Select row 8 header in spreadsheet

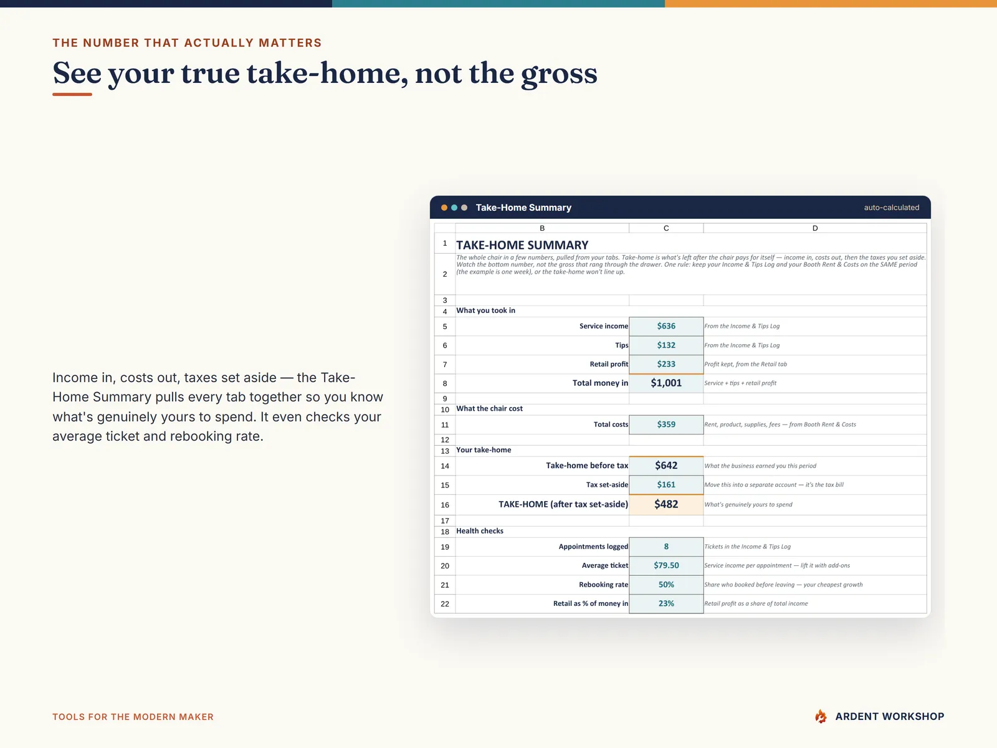pyautogui.click(x=445, y=383)
